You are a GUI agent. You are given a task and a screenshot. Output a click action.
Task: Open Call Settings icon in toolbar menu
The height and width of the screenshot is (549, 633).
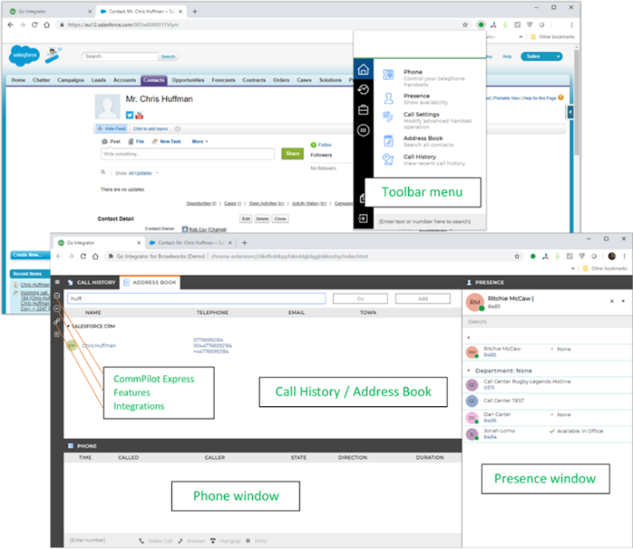[388, 117]
